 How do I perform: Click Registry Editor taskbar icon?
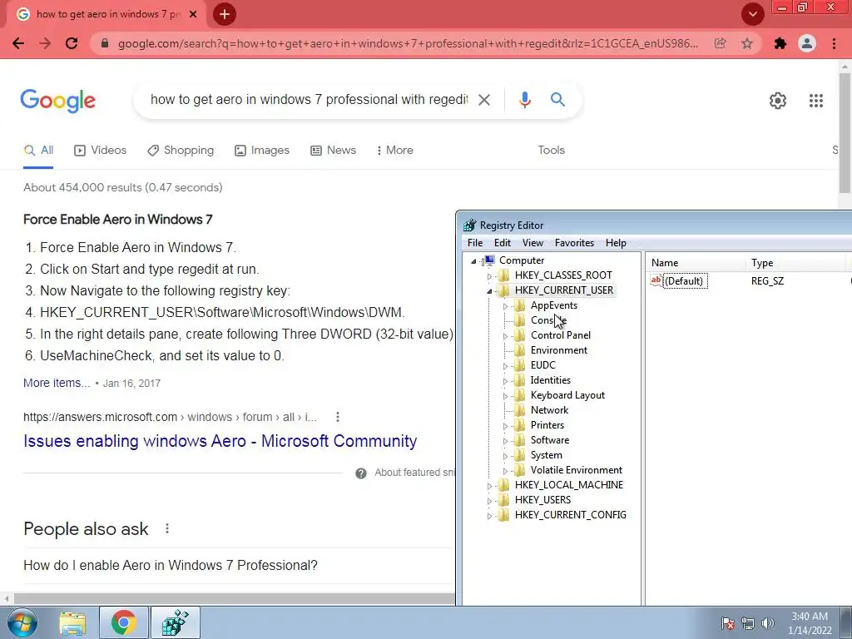tap(175, 622)
